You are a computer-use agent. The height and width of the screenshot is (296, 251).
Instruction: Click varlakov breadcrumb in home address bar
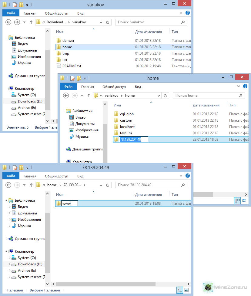(111, 96)
